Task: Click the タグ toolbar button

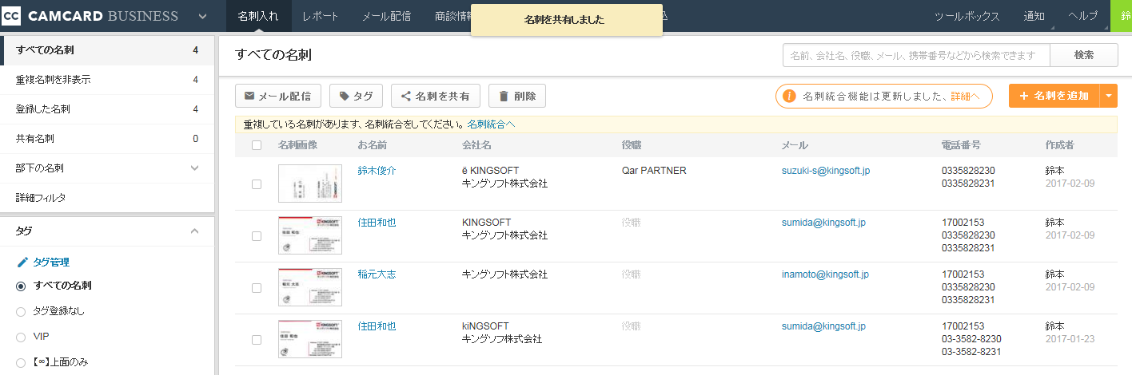Action: click(356, 96)
